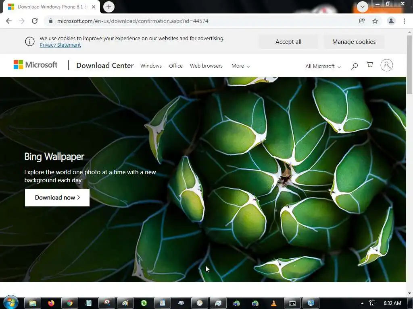
Task: Expand the More menu
Action: coord(240,66)
